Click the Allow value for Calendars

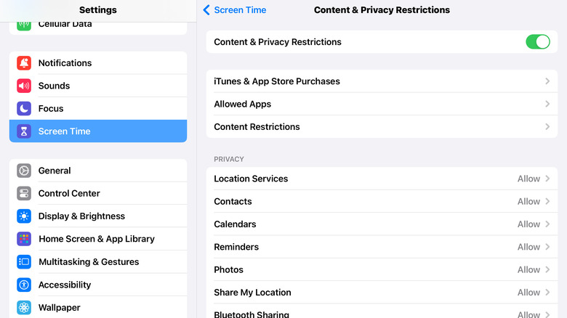click(528, 224)
